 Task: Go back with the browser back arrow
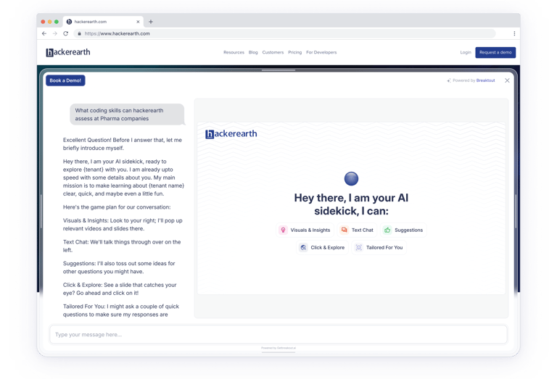[44, 33]
